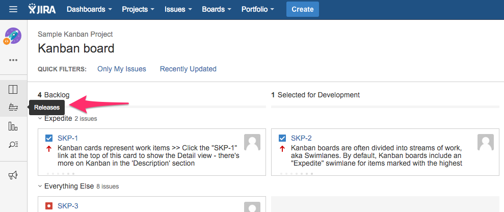The image size is (504, 212).
Task: Collapse the Expedite swimlane
Action: [40, 119]
